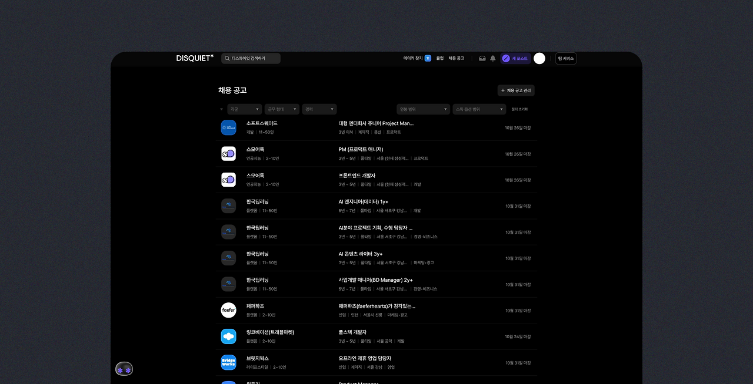Open the faefer company logo
Screen dimensions: 753x384
point(228,310)
